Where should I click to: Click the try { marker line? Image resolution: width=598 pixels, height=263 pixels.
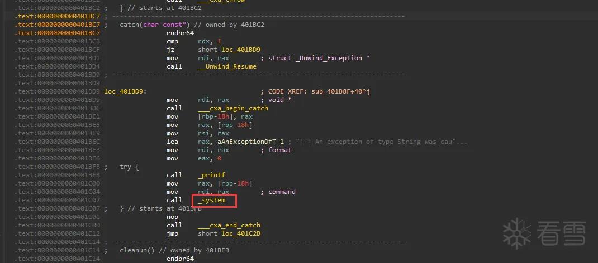(x=129, y=167)
